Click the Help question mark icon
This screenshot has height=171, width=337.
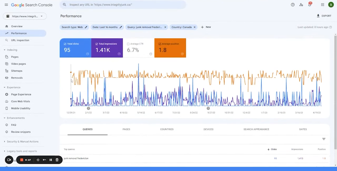point(293,5)
